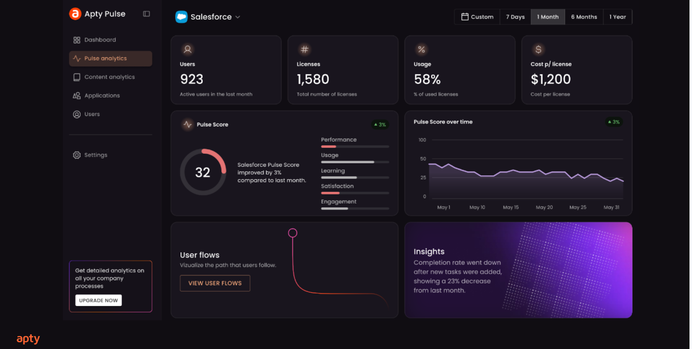This screenshot has width=692, height=349.
Task: Click the 3% badge in Pulse Score card
Action: (380, 125)
